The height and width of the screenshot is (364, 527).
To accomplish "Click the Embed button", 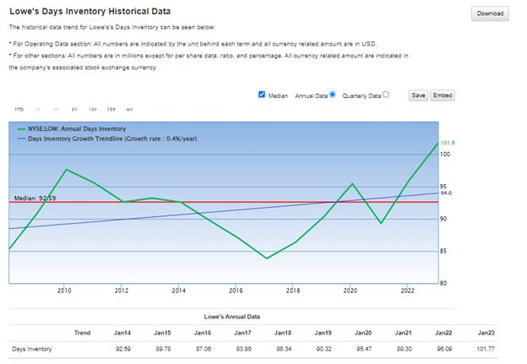I will pyautogui.click(x=443, y=95).
